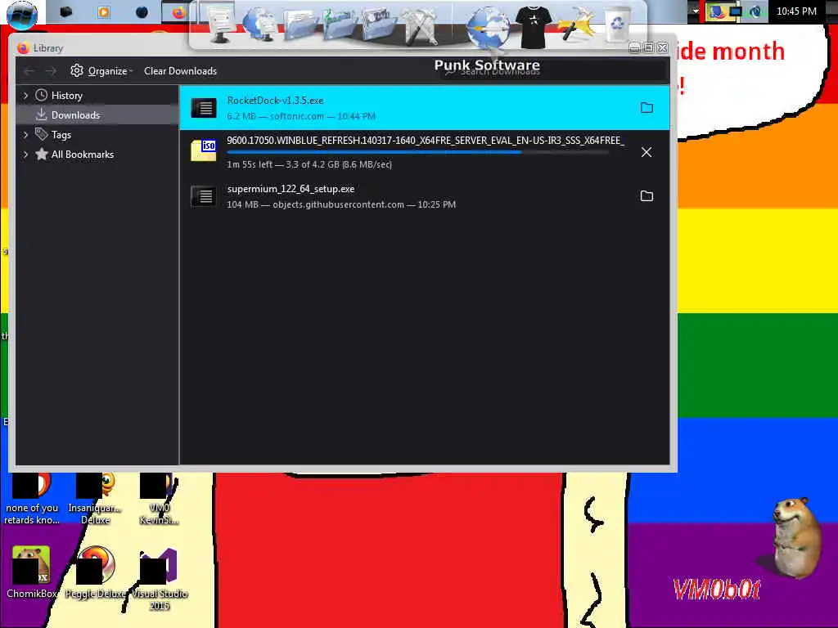This screenshot has height=628, width=838.
Task: Click the ISO file icon in downloads list
Action: click(204, 150)
